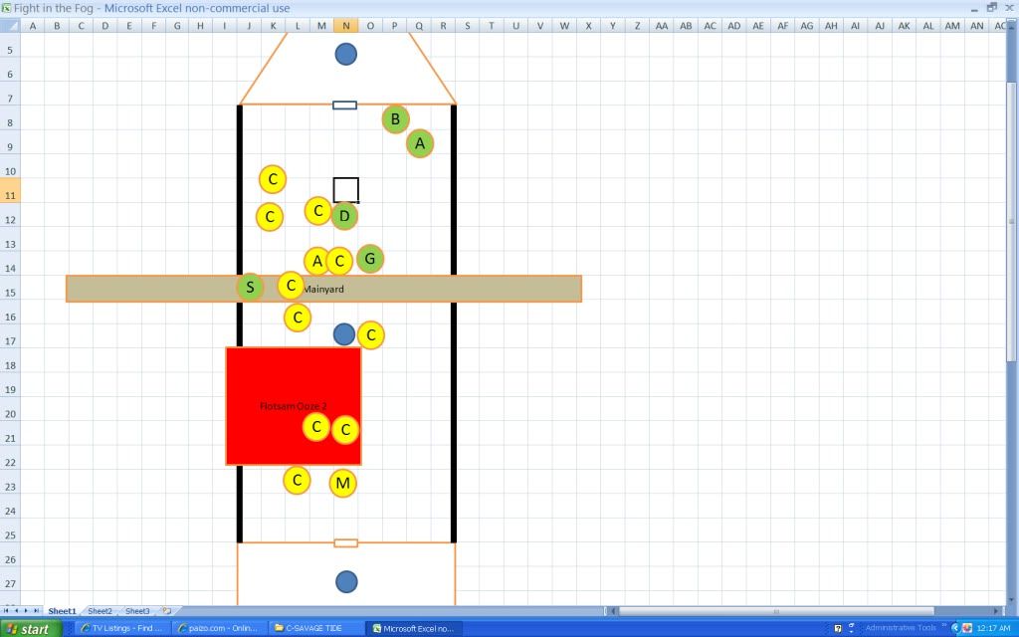Click the horizontal scrollbar thumb
Screen dimensions: 1019x637
776,611
